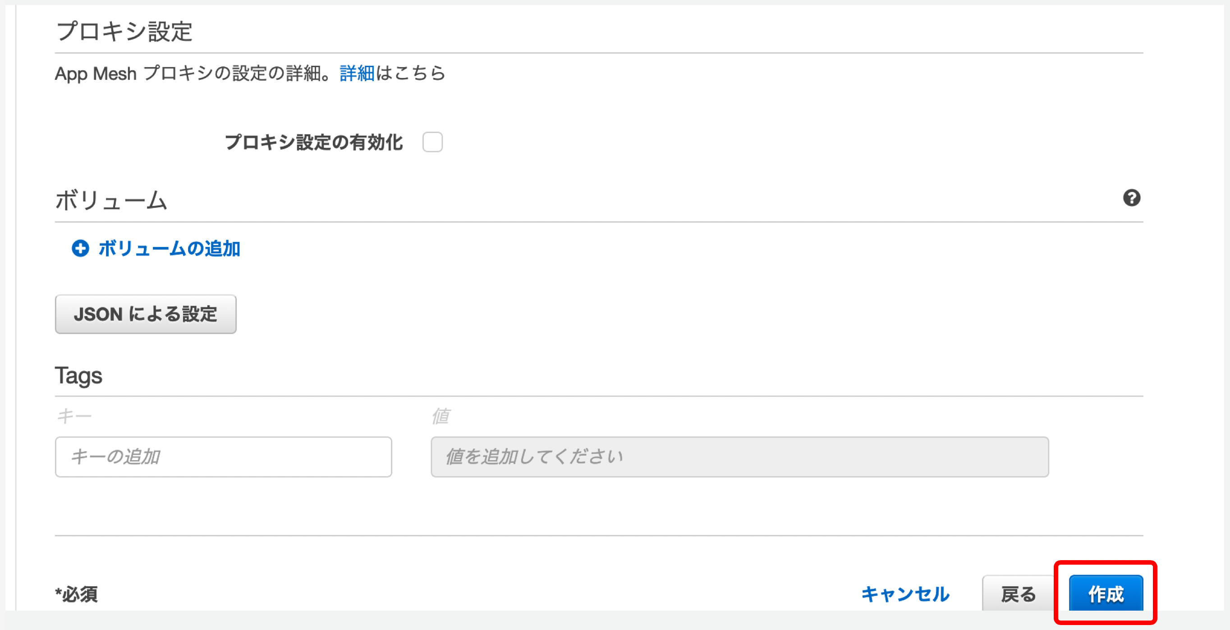Viewport: 1230px width, 630px height.
Task: Enable the proxy configuration checkbox
Action: (432, 142)
